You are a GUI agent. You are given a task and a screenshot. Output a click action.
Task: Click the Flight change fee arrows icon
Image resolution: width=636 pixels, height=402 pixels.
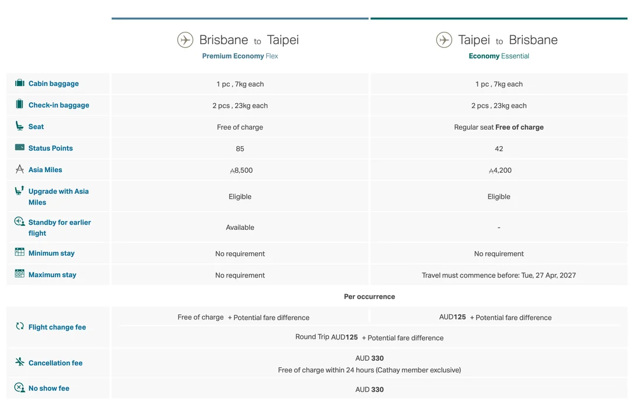coord(19,326)
